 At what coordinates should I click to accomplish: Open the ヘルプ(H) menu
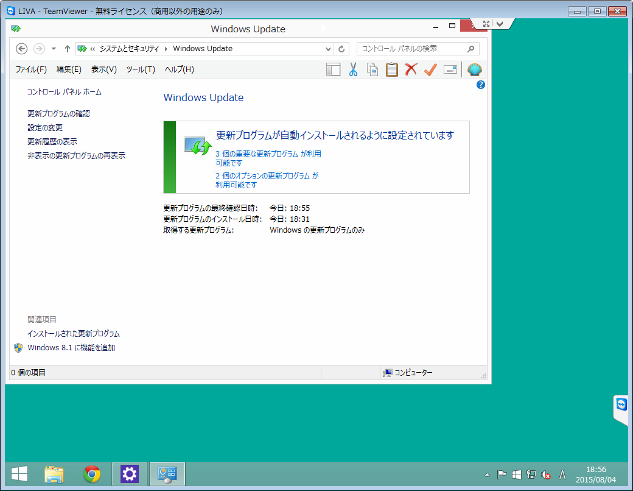tap(179, 69)
